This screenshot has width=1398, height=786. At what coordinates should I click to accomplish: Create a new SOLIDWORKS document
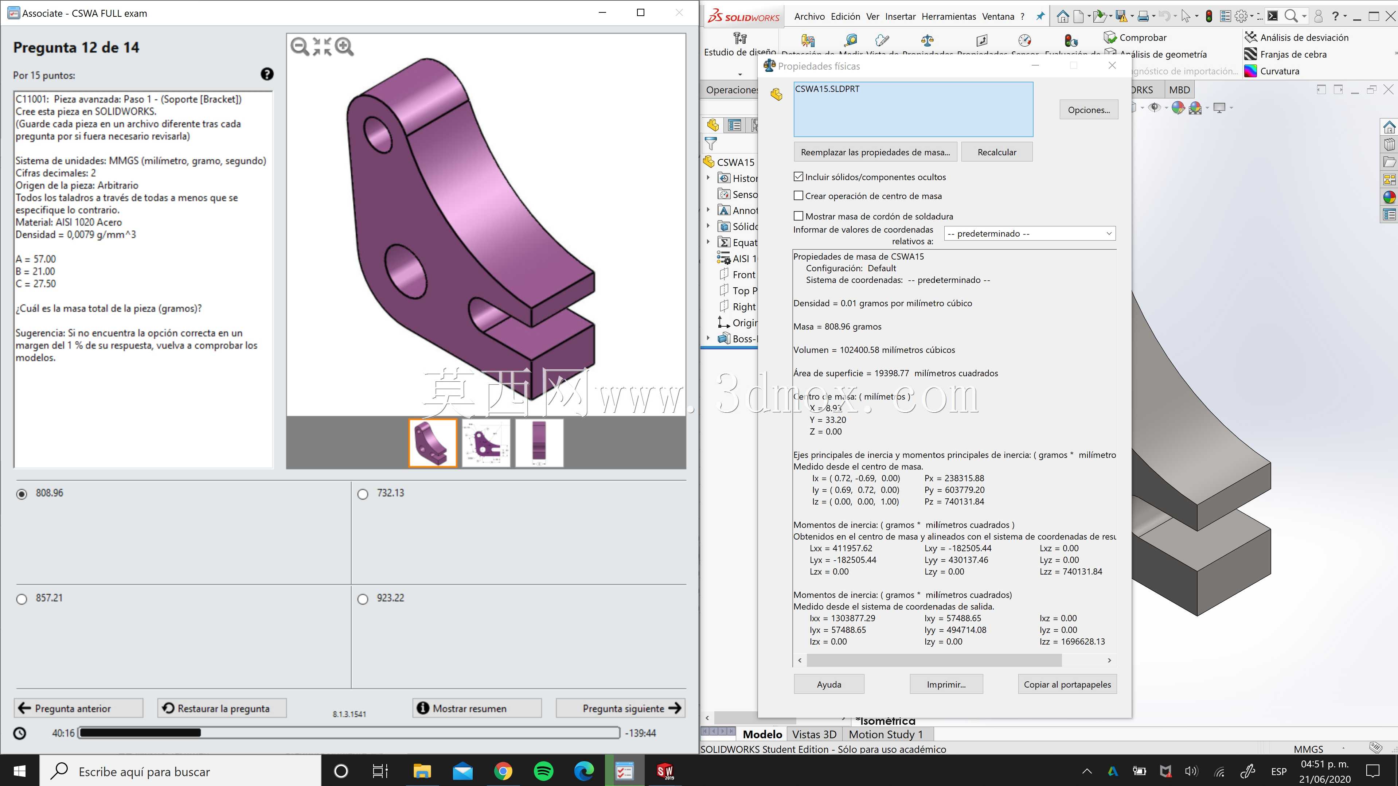click(1079, 16)
